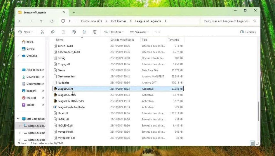Click the Copy icon in toolbar
Image resolution: width=275 pixels, height=156 pixels.
pos(53,32)
